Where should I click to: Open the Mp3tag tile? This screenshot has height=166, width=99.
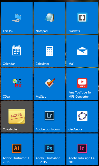pyautogui.click(x=50, y=84)
